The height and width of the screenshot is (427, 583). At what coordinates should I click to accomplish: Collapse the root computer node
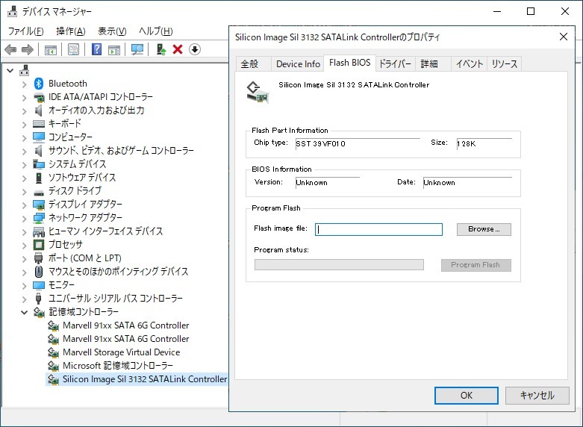[10, 70]
